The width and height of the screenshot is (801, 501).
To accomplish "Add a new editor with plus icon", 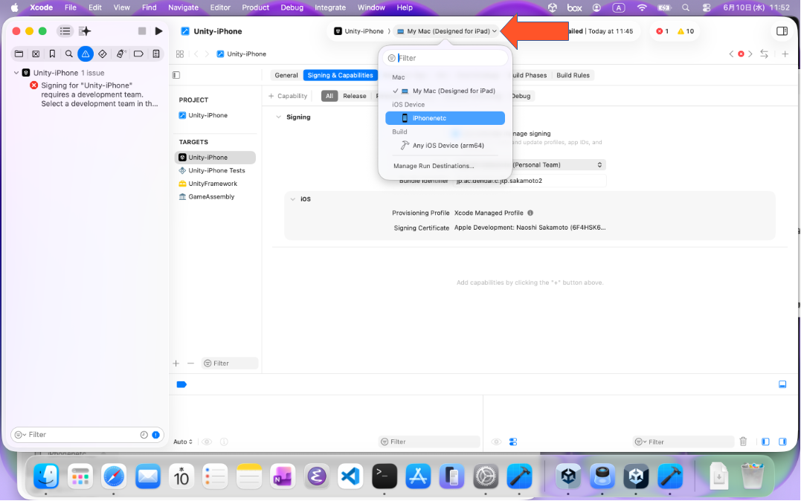I will point(785,54).
